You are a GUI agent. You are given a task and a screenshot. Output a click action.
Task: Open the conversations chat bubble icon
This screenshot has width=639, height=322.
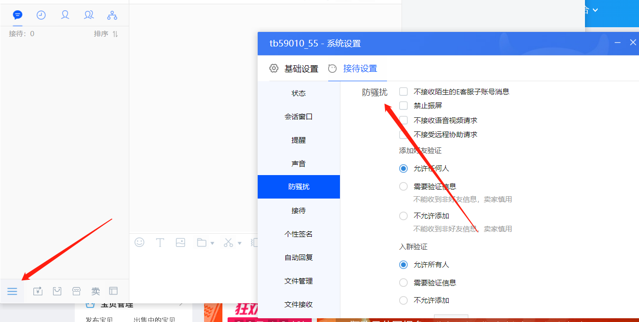17,15
